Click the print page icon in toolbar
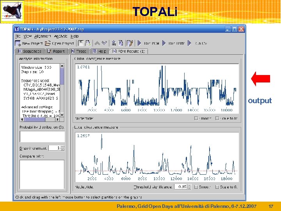Viewport: 281px width, 211px height. (88, 43)
